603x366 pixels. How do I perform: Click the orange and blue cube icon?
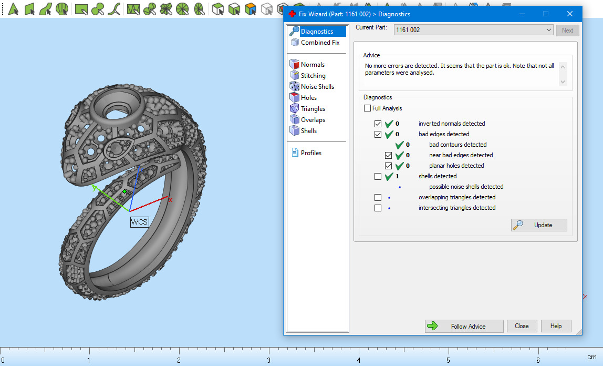[251, 9]
